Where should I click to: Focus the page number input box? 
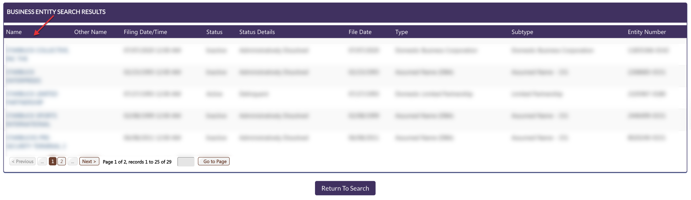coord(186,162)
